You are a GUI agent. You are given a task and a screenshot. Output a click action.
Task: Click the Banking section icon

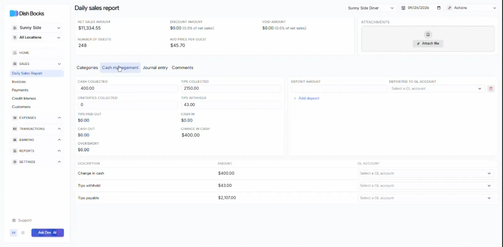pyautogui.click(x=15, y=140)
